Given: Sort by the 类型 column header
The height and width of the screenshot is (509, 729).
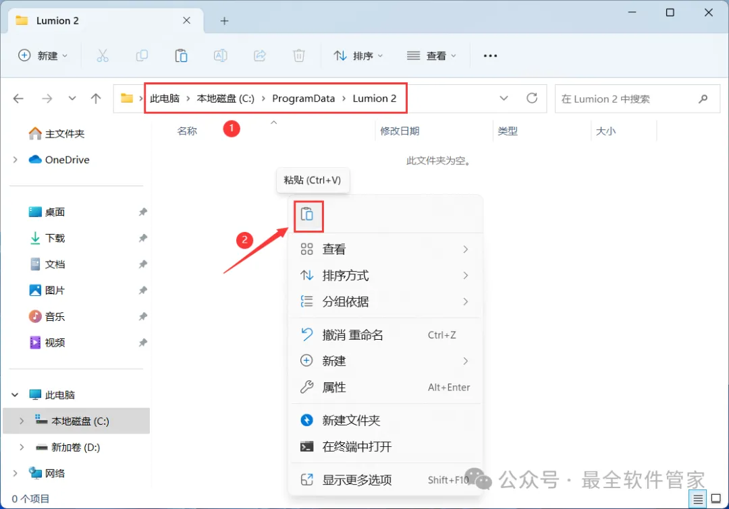Looking at the screenshot, I should pos(508,131).
